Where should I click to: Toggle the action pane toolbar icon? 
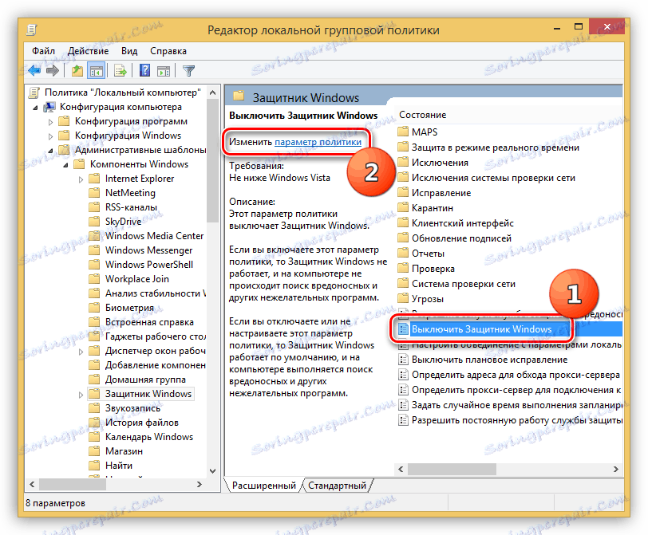164,71
